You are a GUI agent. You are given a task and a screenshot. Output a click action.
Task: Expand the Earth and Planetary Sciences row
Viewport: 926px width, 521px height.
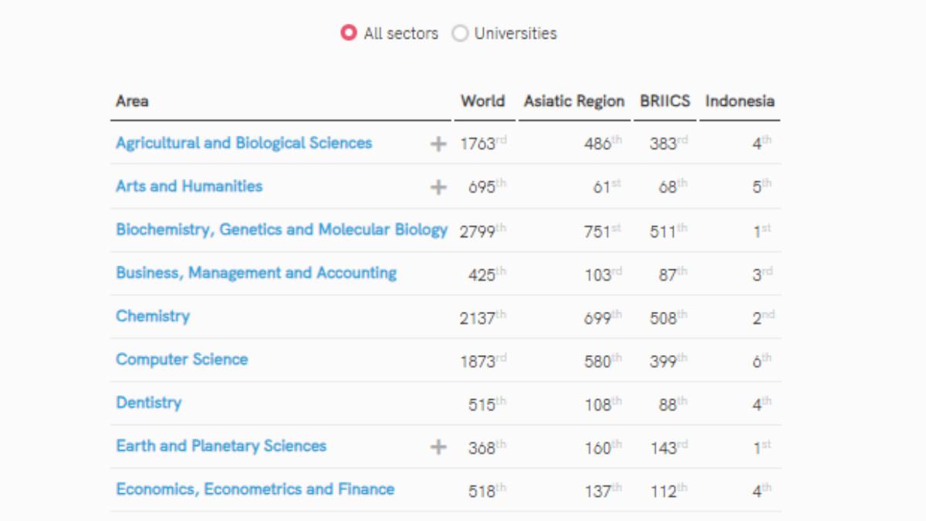pyautogui.click(x=438, y=446)
